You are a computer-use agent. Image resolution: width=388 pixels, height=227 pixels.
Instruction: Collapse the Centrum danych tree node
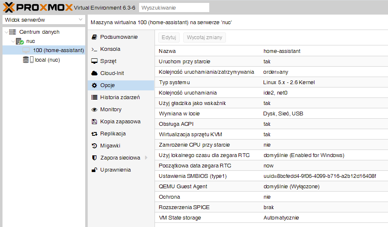6,32
